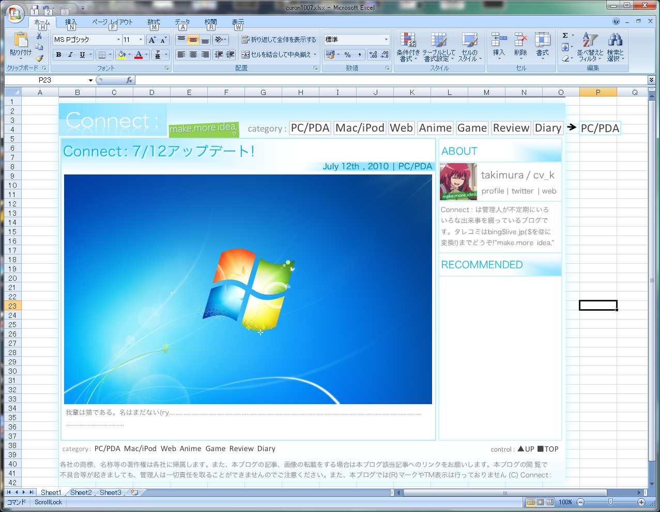
Task: Expand the text orientation dropdown
Action: (226, 40)
